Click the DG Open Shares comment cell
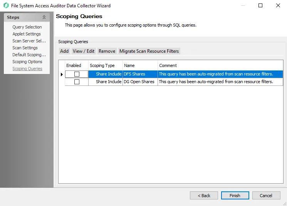The image size is (287, 206). [x=220, y=82]
